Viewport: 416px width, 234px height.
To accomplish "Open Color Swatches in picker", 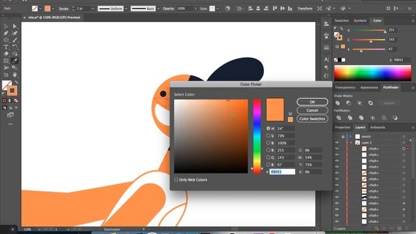I will click(312, 118).
